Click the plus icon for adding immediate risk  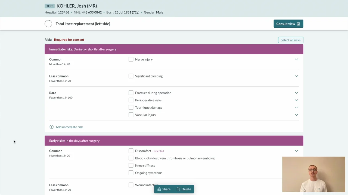click(x=51, y=127)
